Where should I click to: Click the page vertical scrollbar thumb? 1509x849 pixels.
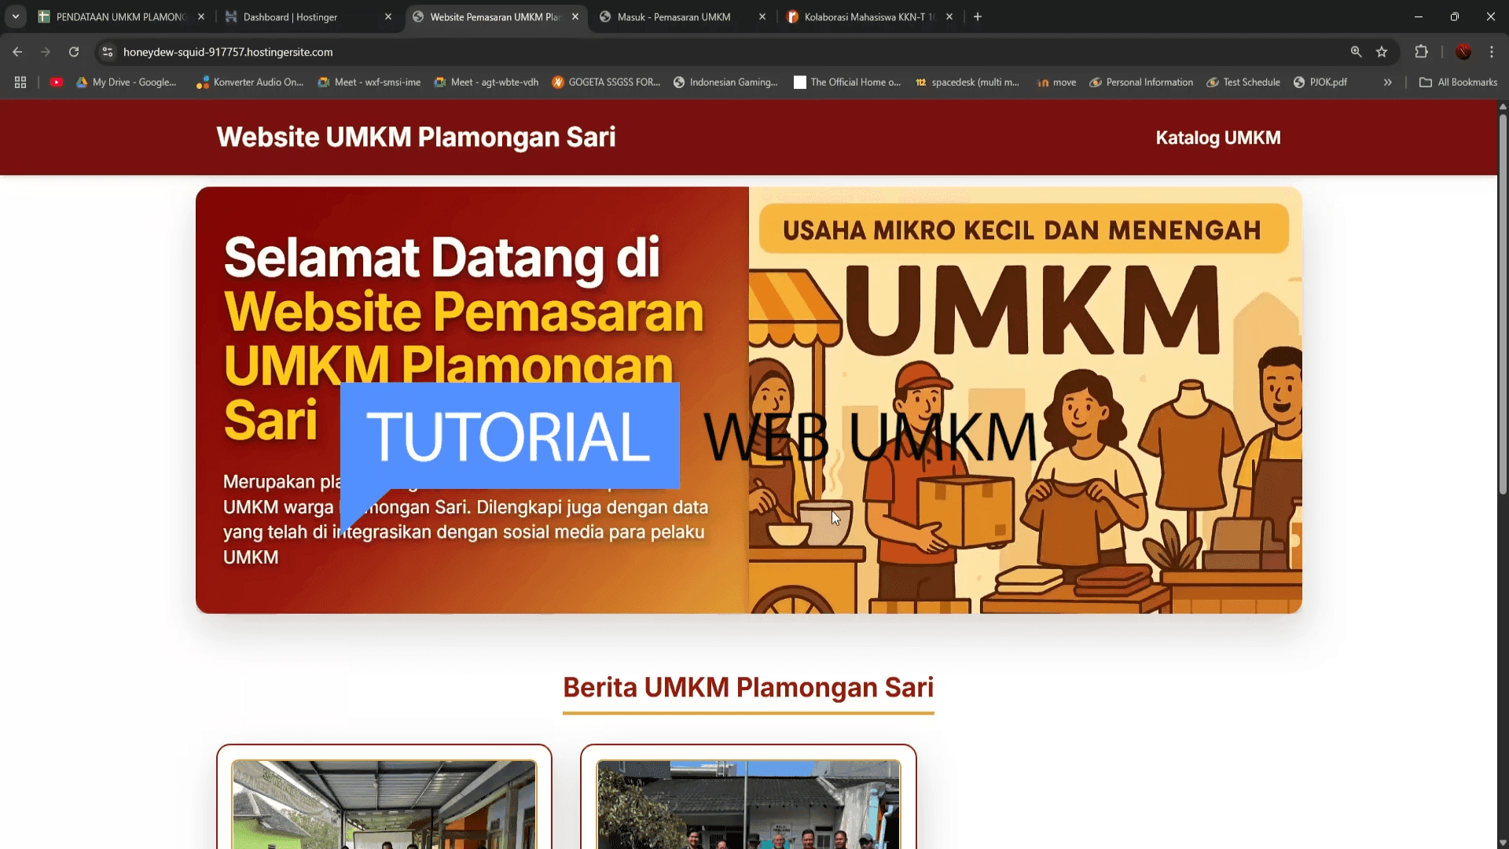coord(1503,304)
